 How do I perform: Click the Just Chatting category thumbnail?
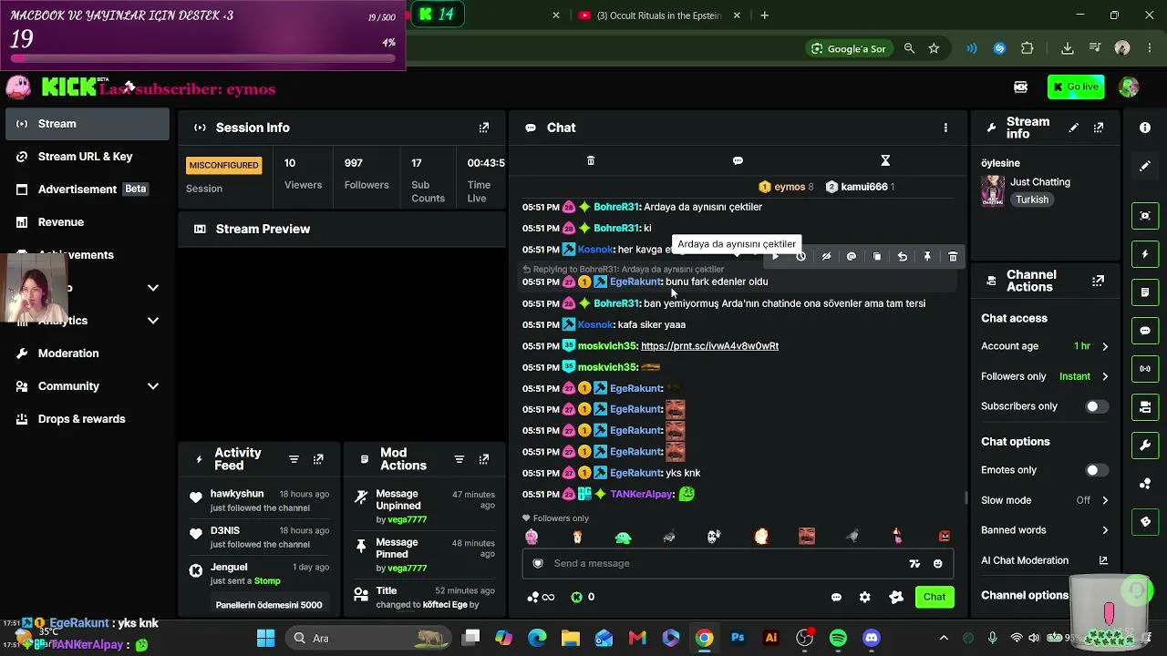[x=992, y=190]
